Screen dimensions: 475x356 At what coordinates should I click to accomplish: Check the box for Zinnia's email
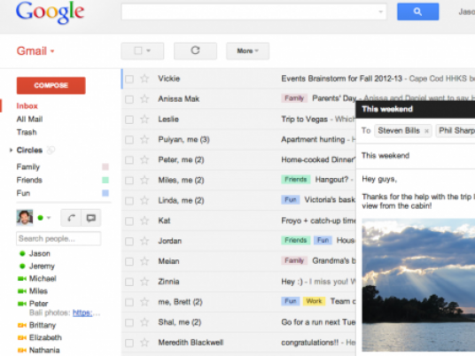tap(129, 282)
